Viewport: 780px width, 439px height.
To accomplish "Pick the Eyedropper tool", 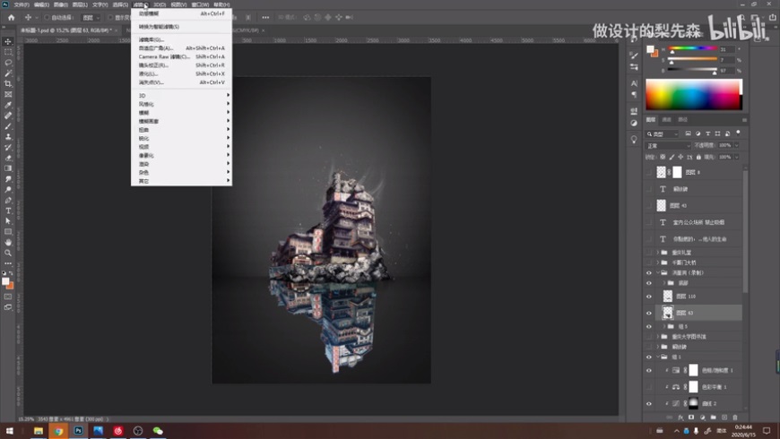I will tap(8, 105).
